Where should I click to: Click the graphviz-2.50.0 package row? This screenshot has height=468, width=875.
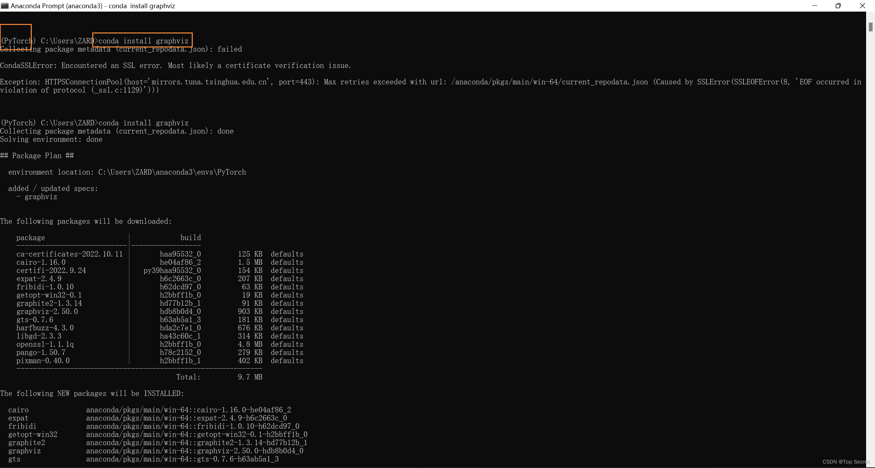[47, 311]
